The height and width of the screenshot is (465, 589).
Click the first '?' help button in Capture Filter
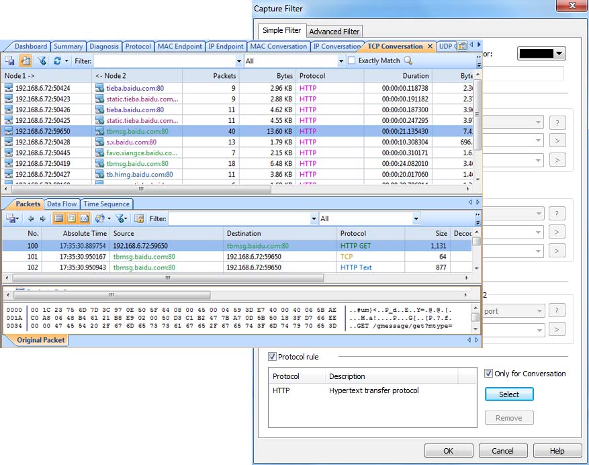tap(557, 122)
